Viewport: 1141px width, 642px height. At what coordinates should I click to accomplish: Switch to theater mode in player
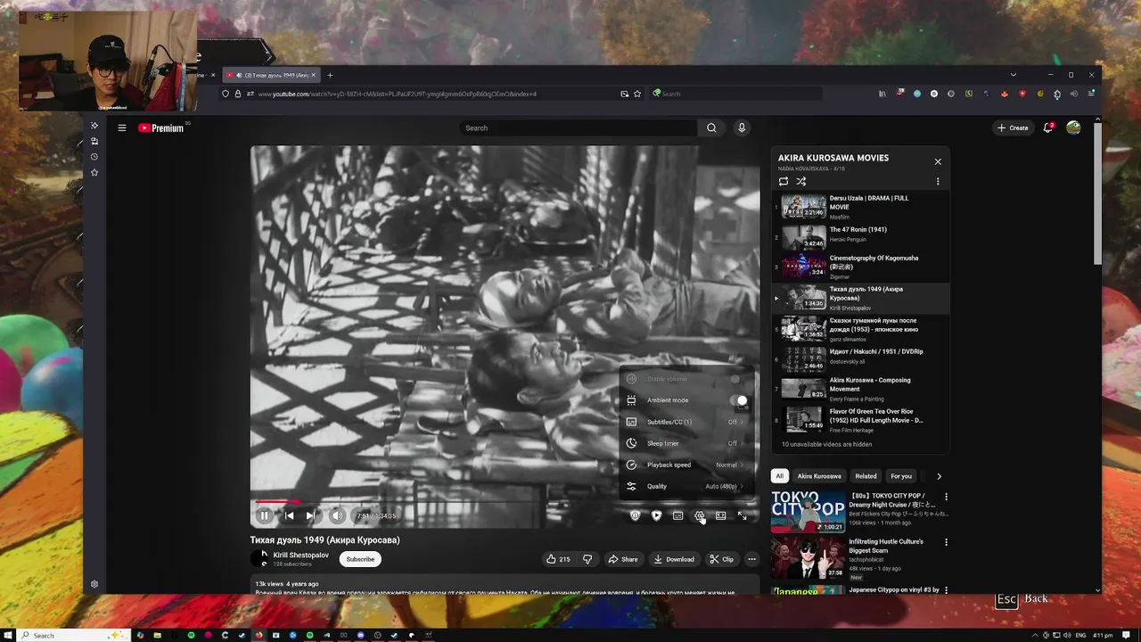point(721,515)
